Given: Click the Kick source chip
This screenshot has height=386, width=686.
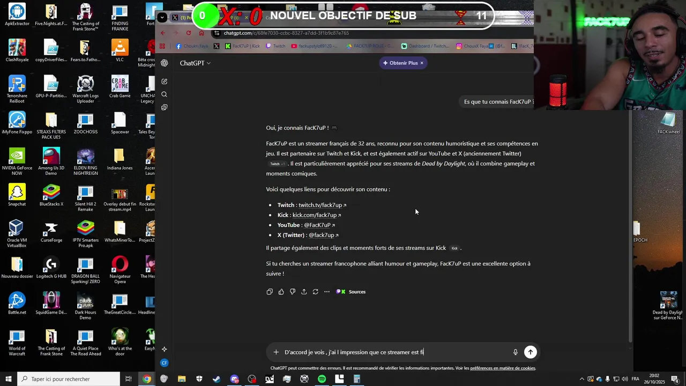Looking at the screenshot, I should (x=454, y=248).
